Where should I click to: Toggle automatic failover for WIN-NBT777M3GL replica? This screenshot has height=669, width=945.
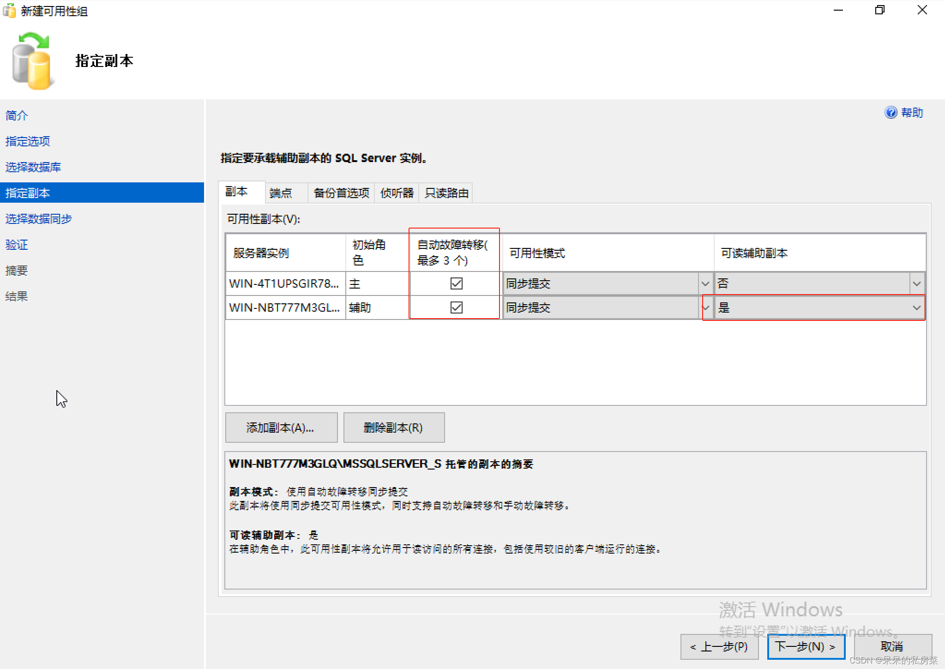(456, 307)
